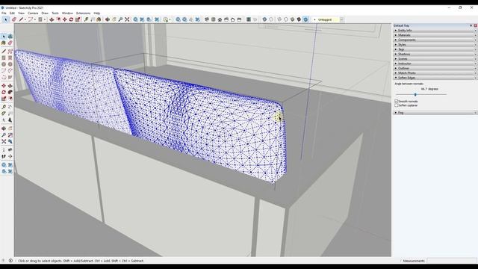Expand the Scenes panel
Image resolution: width=478 pixels, height=269 pixels.
(x=435, y=58)
